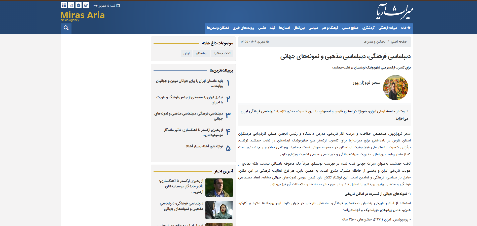Image resolution: width=477 pixels, height=226 pixels.
Task: Open the نخبگان و سمن‌ها menu item
Action: (218, 28)
